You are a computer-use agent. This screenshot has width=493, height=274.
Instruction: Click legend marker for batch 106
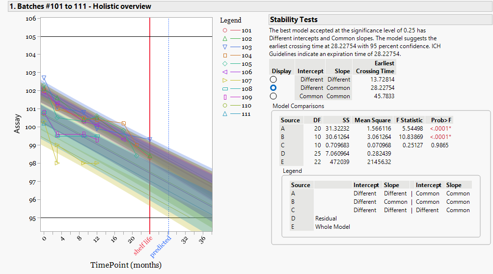tap(225, 72)
